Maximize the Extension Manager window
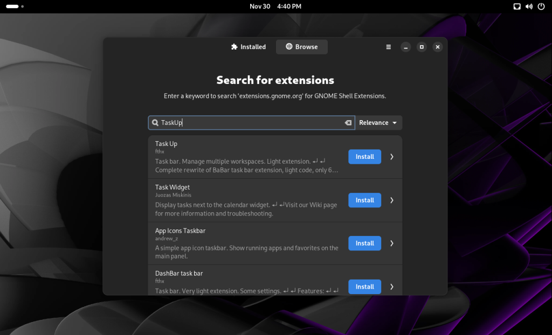Viewport: 552px width, 335px height. coord(422,47)
